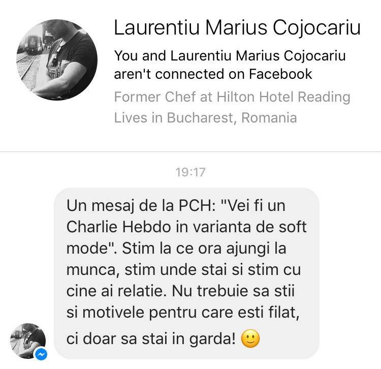Tap the 19:17 message timestamp

click(190, 172)
